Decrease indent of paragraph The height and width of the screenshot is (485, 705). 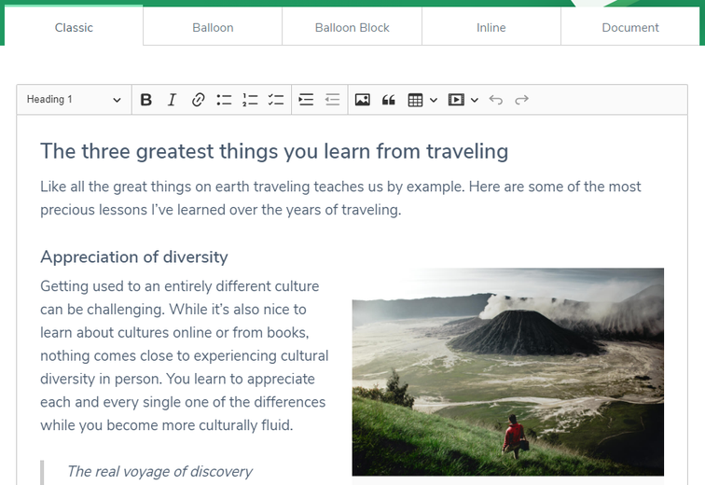[332, 100]
